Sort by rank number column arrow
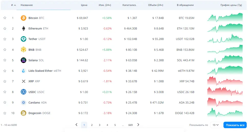Screen dimensions: 248x132 tap(15, 5)
